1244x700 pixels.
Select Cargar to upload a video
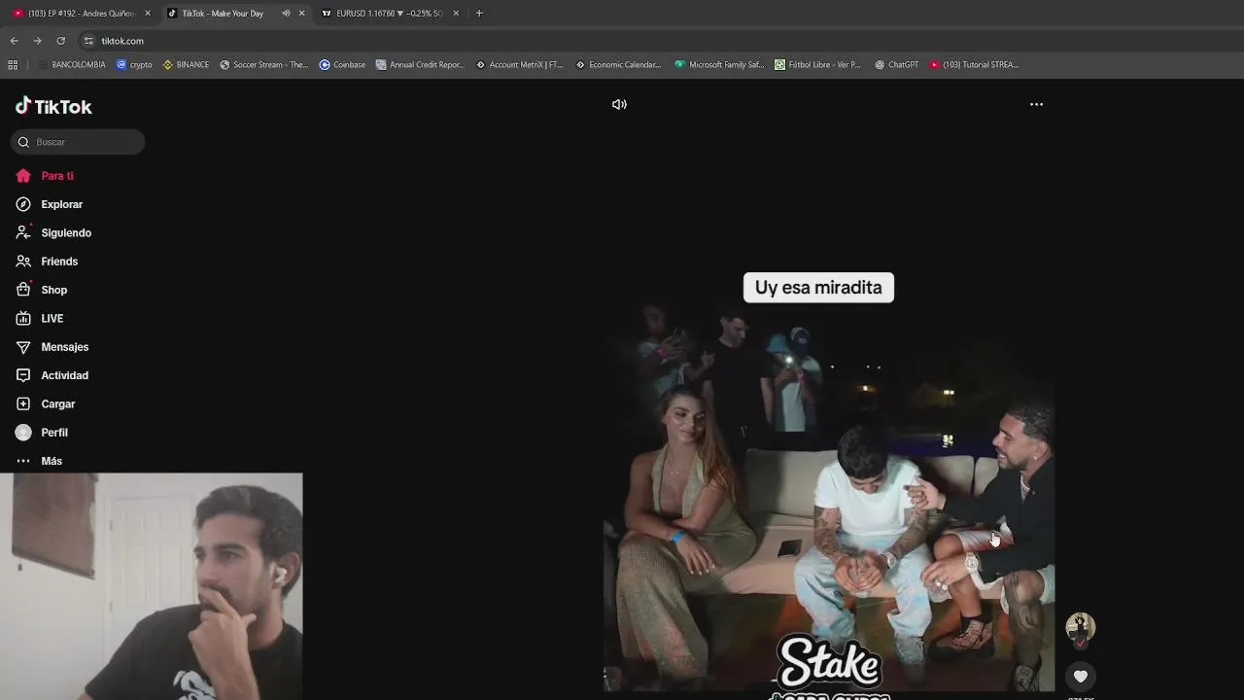[46, 404]
